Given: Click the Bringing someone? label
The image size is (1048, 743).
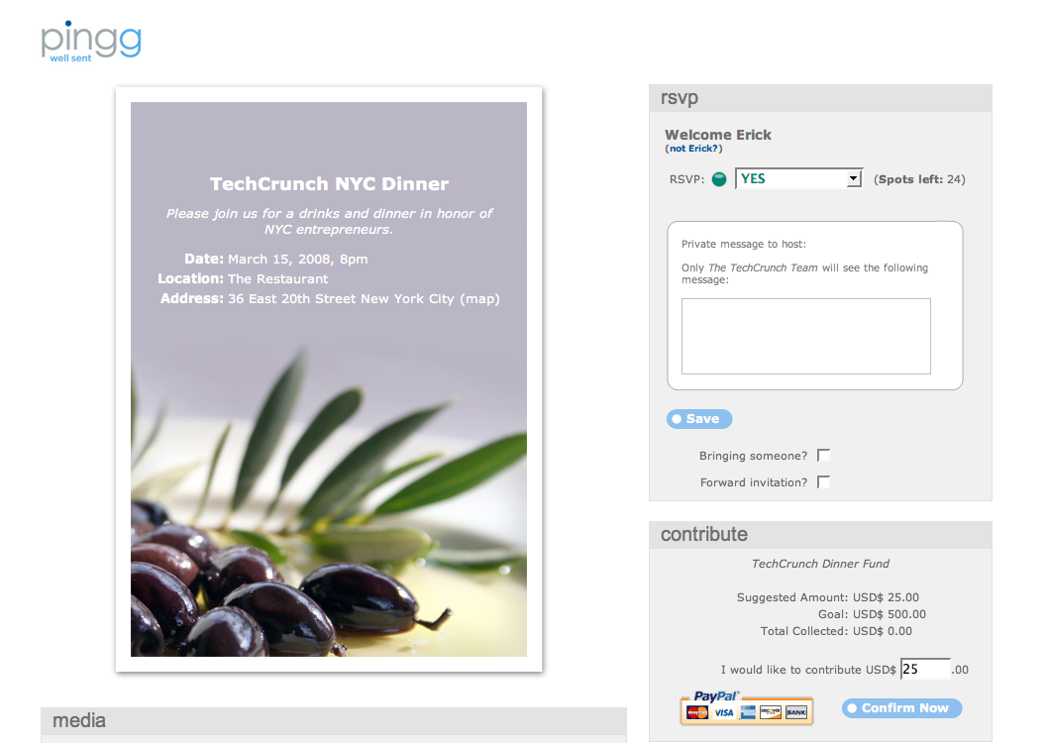Looking at the screenshot, I should tap(753, 456).
